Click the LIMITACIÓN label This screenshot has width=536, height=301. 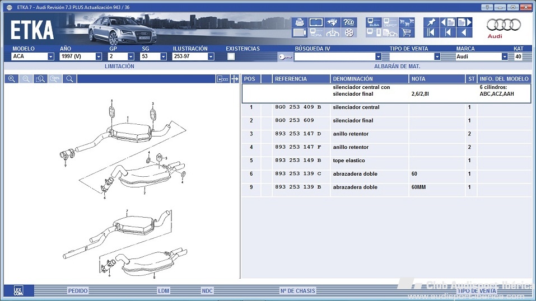119,66
